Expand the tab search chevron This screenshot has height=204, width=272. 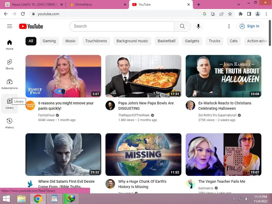239,5
